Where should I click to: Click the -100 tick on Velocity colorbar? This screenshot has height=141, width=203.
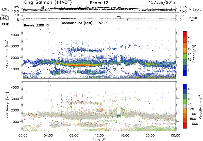point(192,114)
